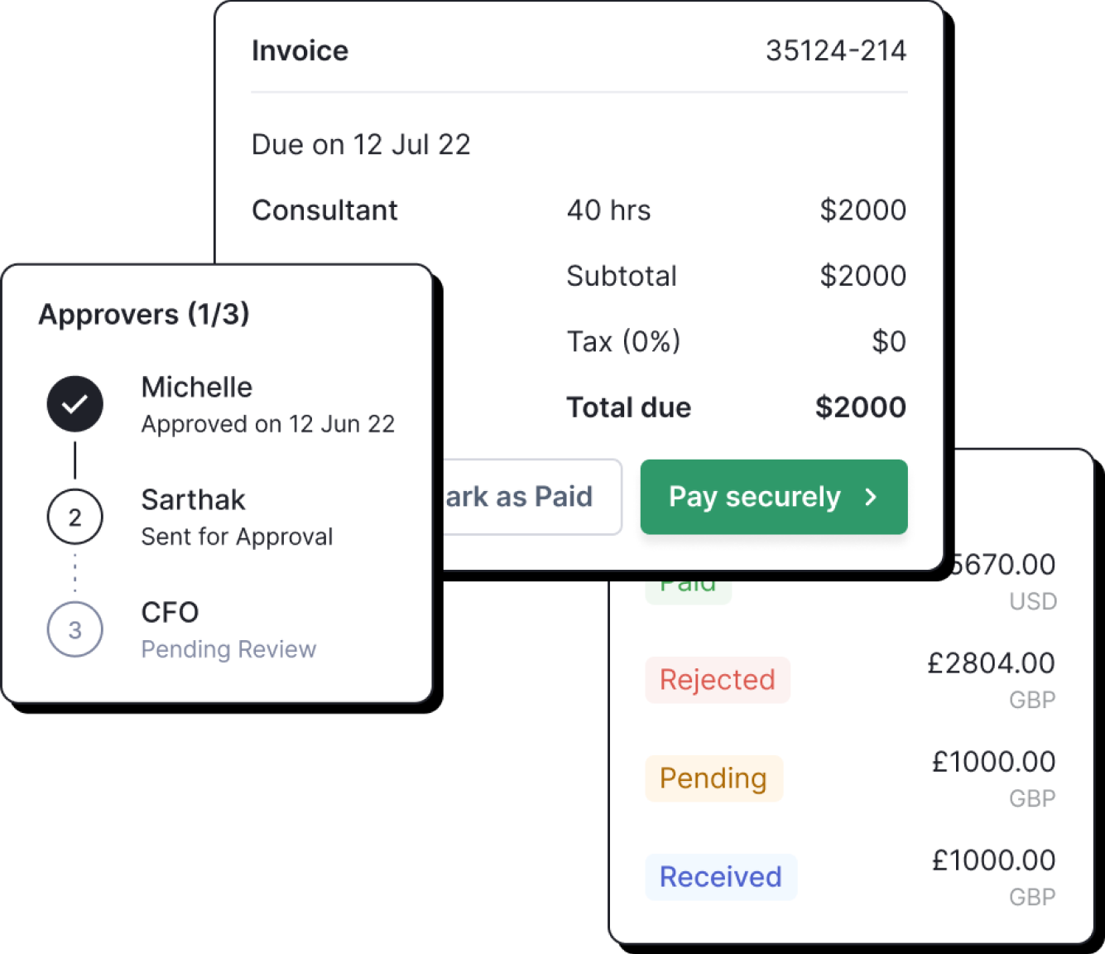Image resolution: width=1105 pixels, height=954 pixels.
Task: Click the chevron arrow on Pay securely
Action: click(x=871, y=497)
